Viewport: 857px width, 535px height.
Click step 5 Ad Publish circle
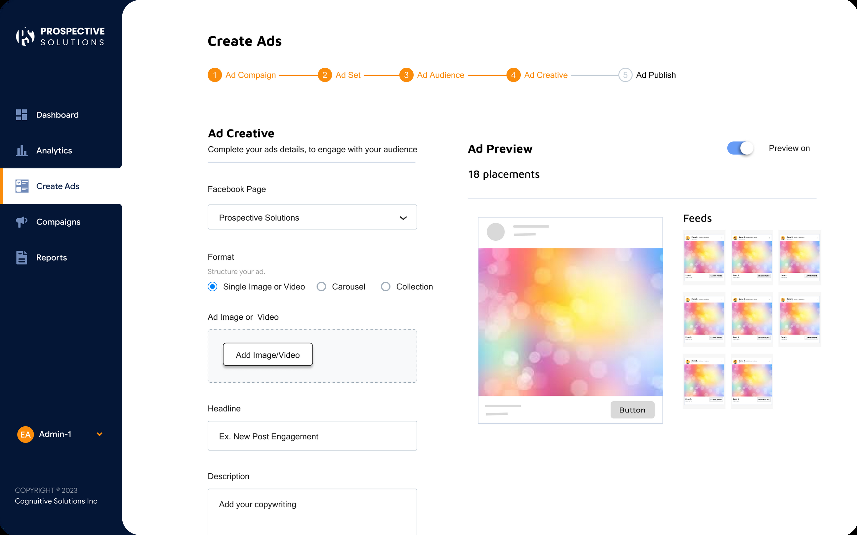tap(625, 75)
